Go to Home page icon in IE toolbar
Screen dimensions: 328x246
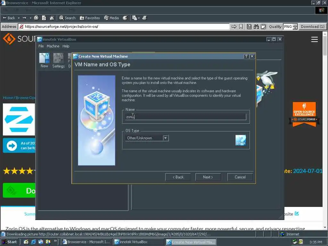coord(52,18)
